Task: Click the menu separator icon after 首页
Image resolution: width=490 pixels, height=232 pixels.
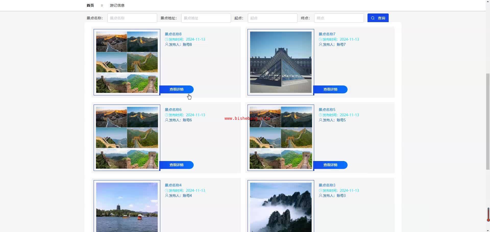Action: 102,5
